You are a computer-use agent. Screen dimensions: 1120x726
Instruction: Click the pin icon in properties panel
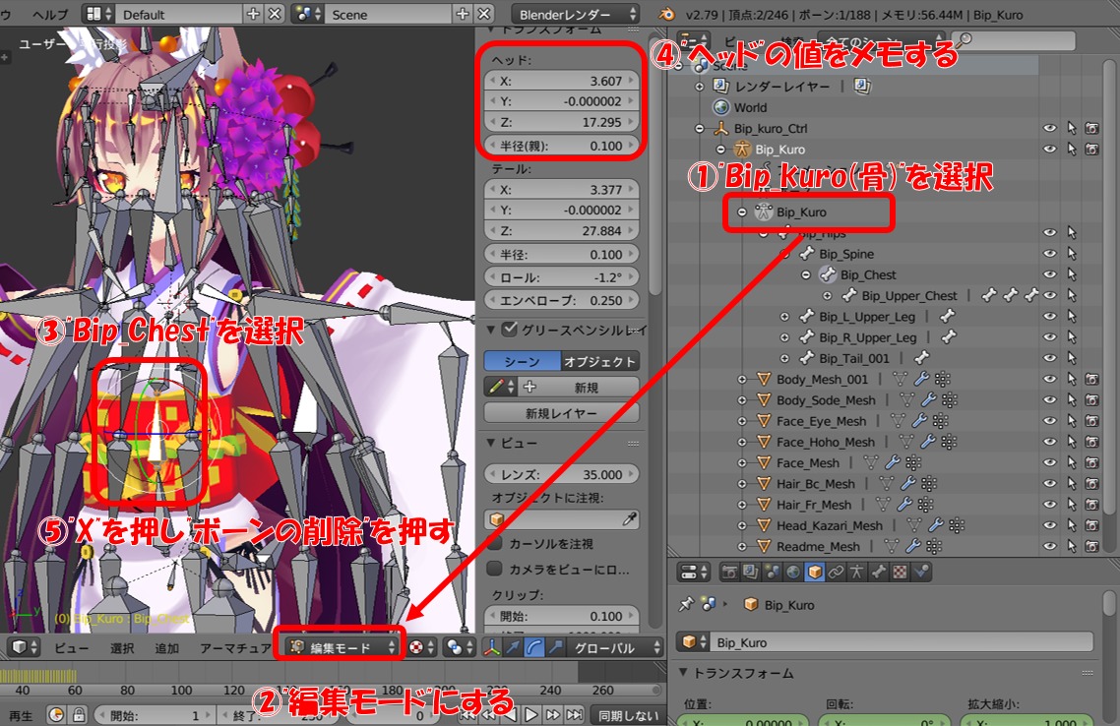[x=688, y=605]
